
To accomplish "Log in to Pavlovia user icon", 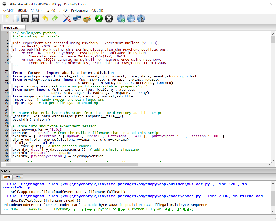I will tap(141, 18).
